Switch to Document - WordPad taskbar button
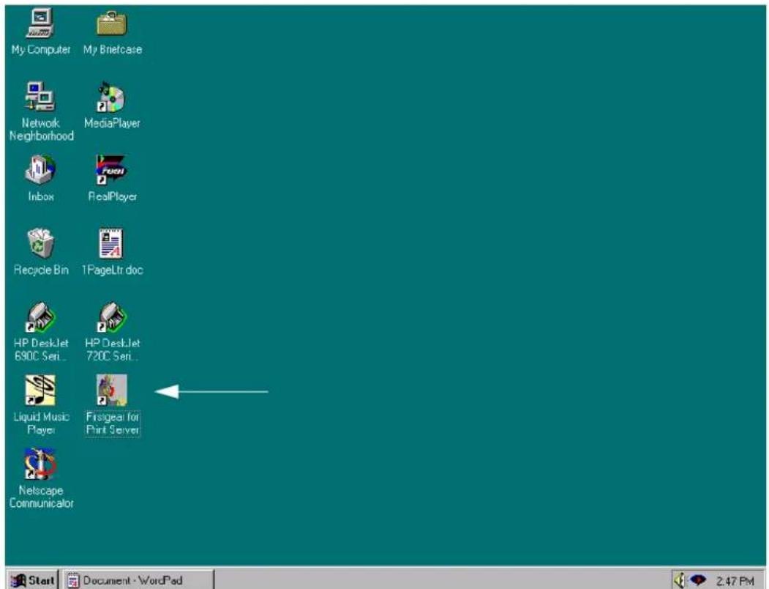769x589 pixels. coord(138,580)
